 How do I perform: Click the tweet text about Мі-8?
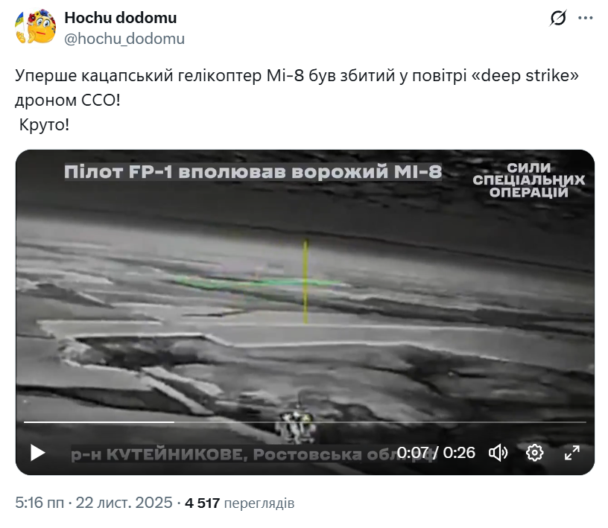[x=297, y=100]
